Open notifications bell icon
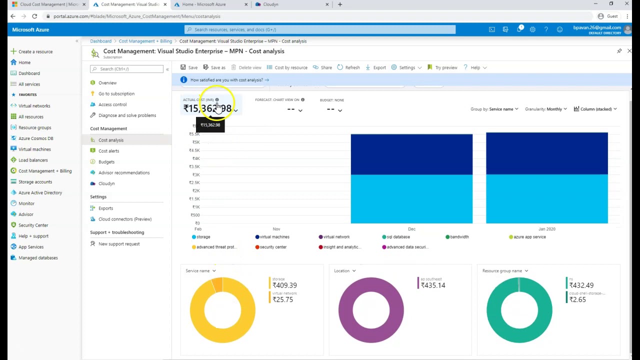The height and width of the screenshot is (360, 640). point(519,29)
